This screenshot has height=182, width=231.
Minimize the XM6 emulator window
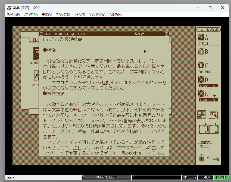(198, 8)
